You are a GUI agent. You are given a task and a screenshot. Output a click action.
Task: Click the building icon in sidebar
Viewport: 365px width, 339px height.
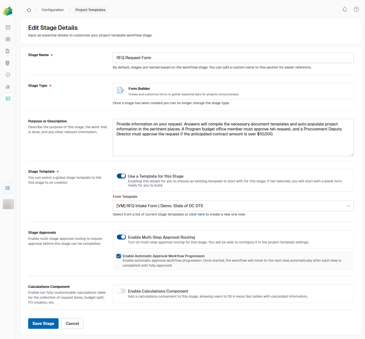pos(8,63)
